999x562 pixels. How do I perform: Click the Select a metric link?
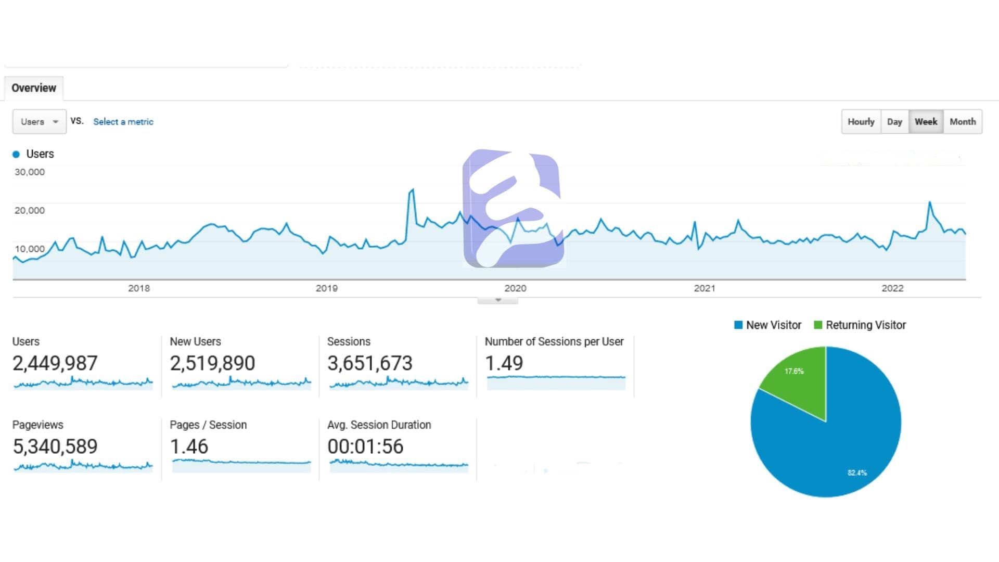click(x=123, y=122)
